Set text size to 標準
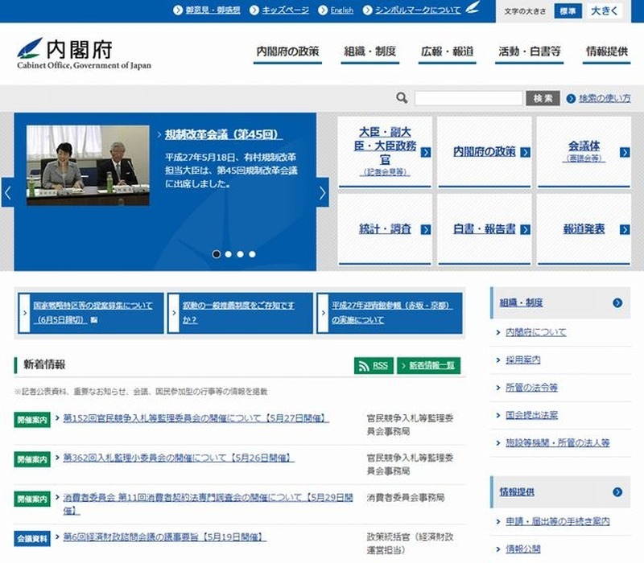Screen dimensions: 644x563 pos(567,11)
